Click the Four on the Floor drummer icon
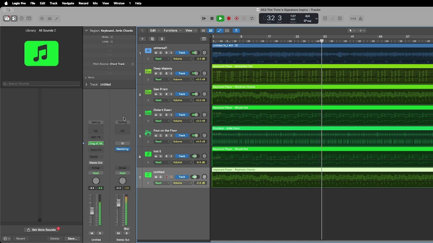The image size is (433, 243). (x=148, y=133)
